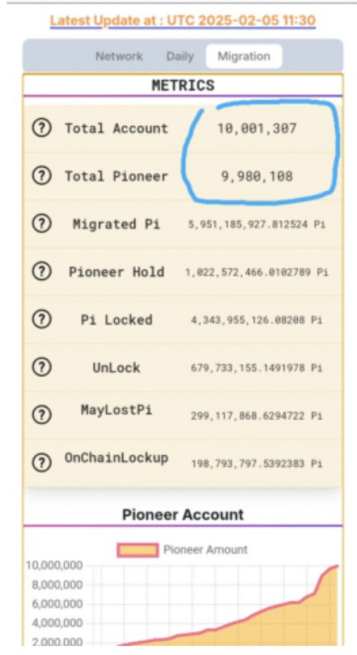Click the METRICS section header

(x=183, y=85)
